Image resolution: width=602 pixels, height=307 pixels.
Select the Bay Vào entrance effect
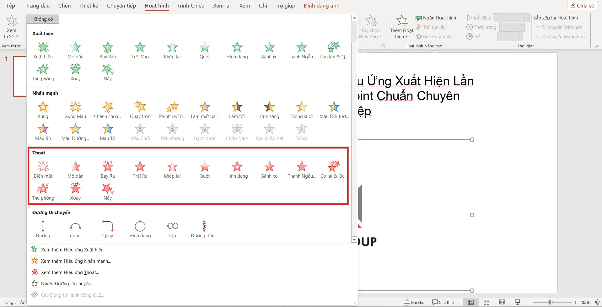pos(108,50)
